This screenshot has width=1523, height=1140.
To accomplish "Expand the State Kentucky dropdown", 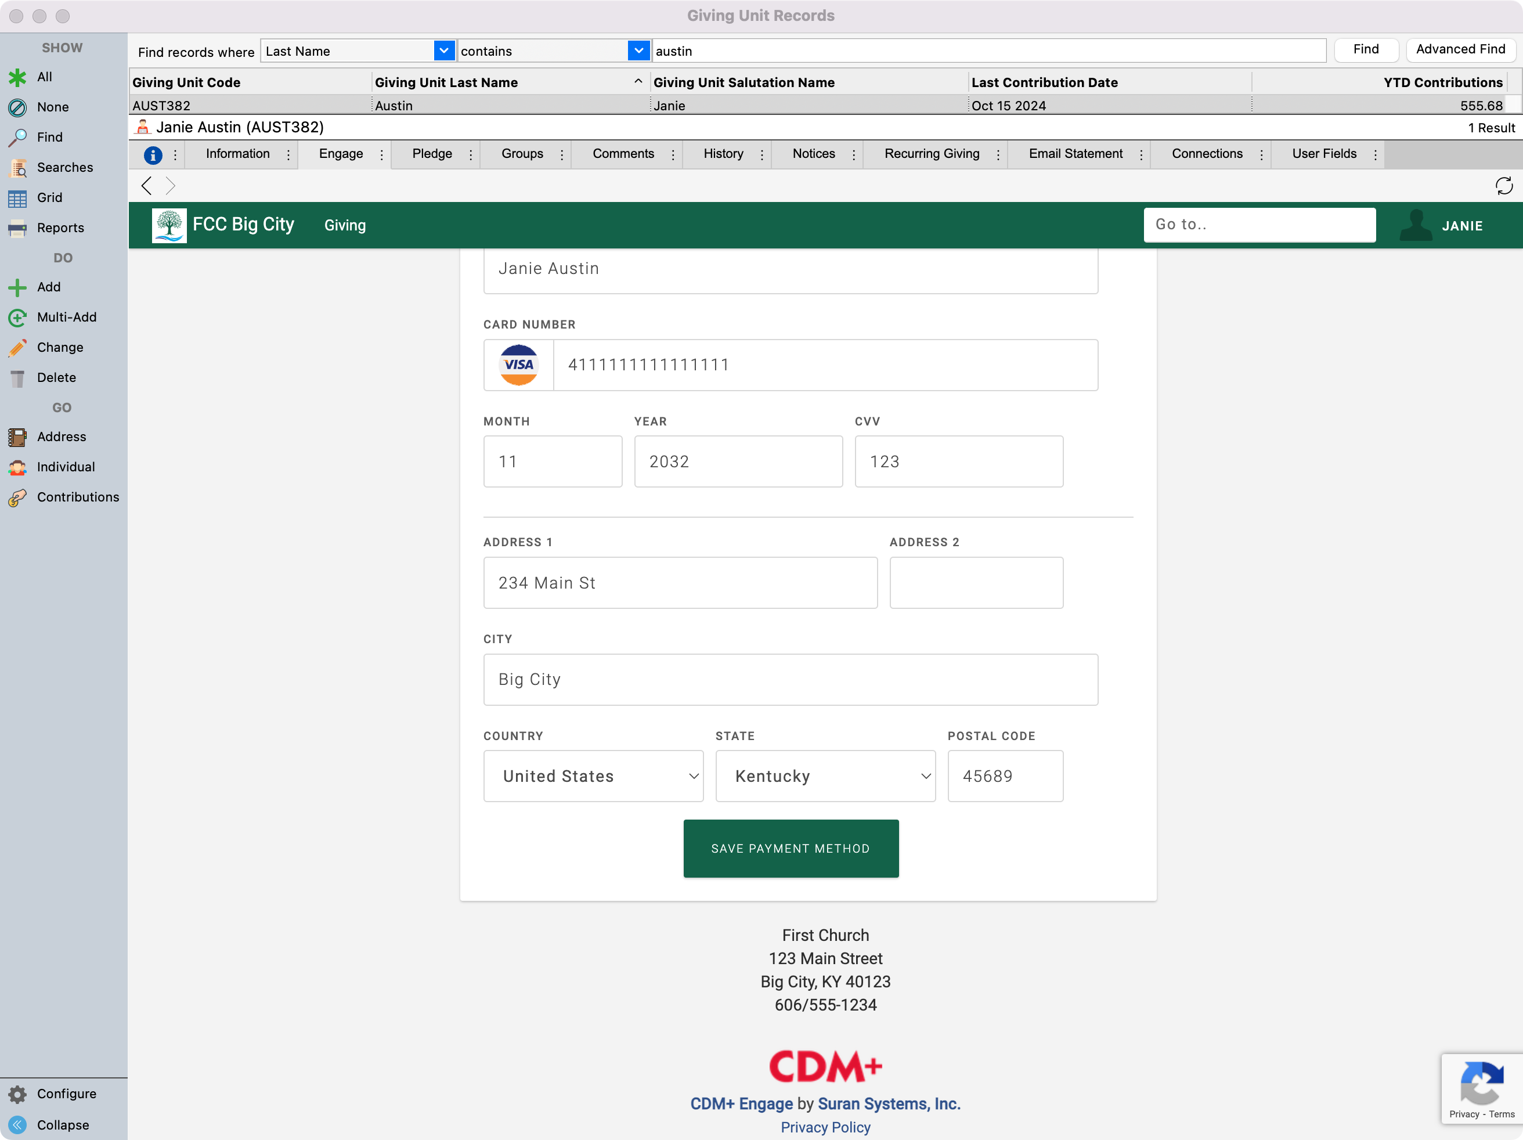I will [x=825, y=776].
